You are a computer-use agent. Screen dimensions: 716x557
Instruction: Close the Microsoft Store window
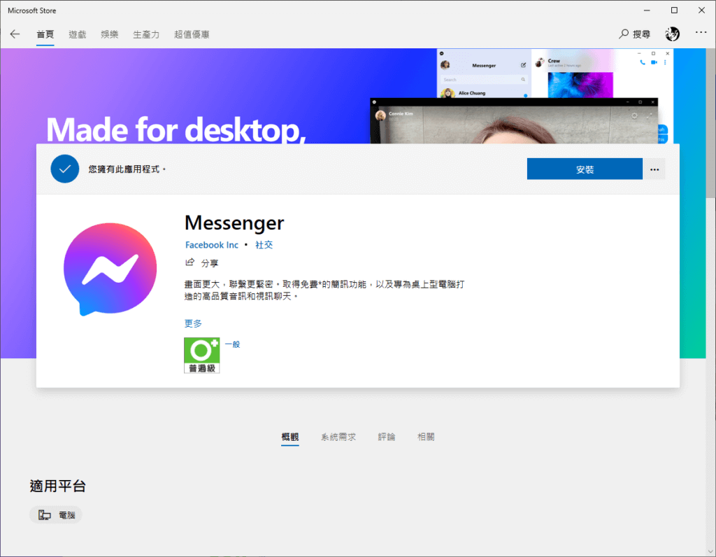click(701, 10)
